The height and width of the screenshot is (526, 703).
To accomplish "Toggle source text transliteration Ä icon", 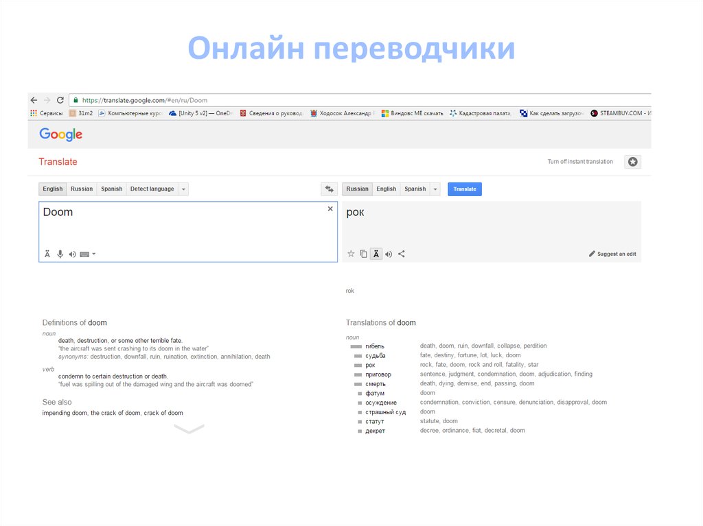I will [47, 254].
